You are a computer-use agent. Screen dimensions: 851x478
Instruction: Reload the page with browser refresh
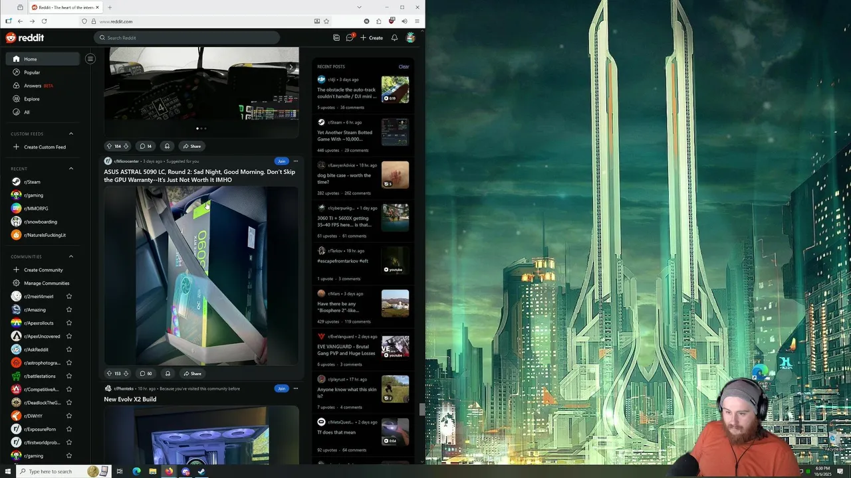(x=44, y=21)
